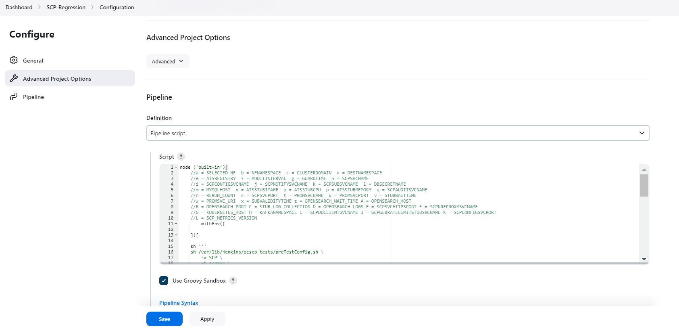
Task: Select Advanced Project Options sidebar item
Action: pos(70,78)
